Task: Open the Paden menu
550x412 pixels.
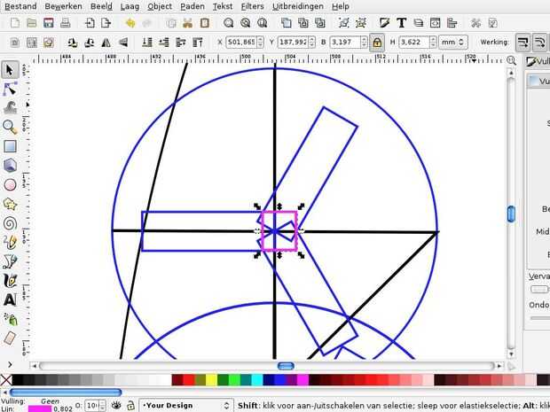Action: coord(192,6)
